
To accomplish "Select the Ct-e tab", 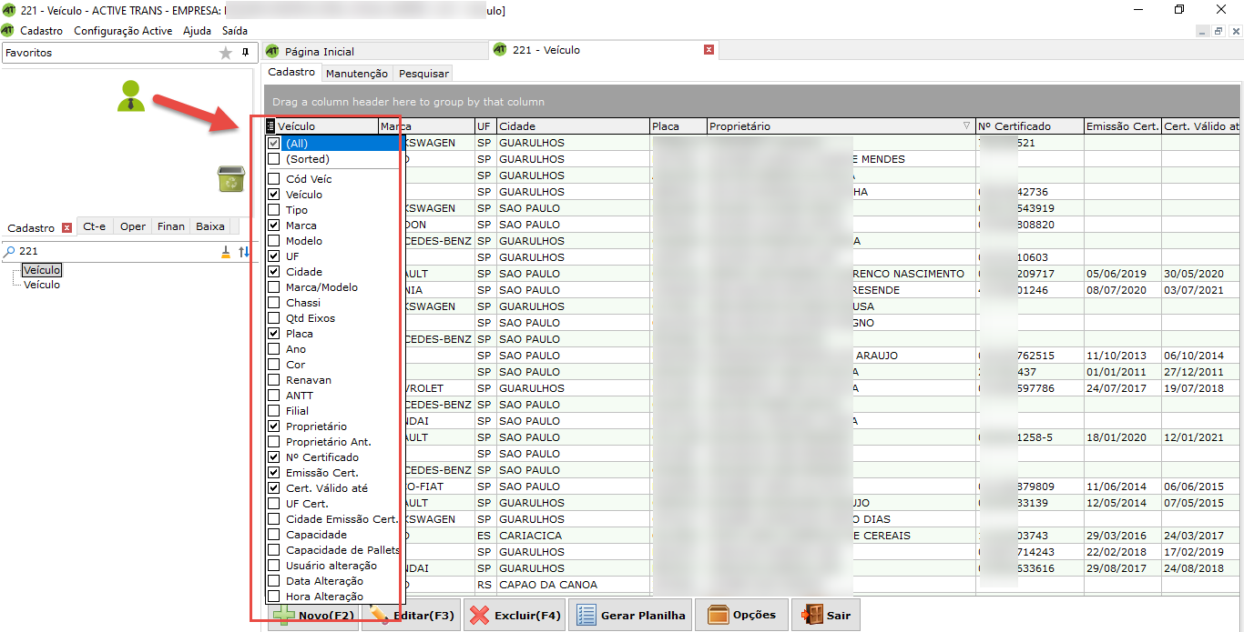I will tap(94, 226).
